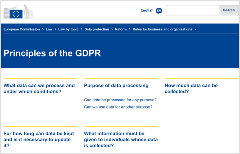The height and width of the screenshot is (154, 240).
Task: Open the English language selector link
Action: [147, 10]
